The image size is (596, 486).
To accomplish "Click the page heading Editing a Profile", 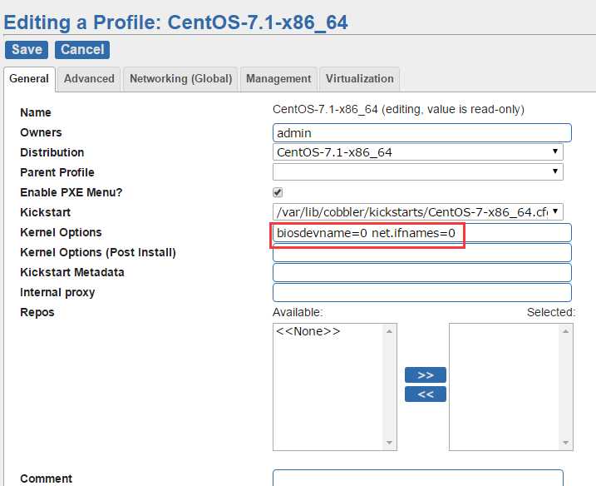I will [x=175, y=22].
